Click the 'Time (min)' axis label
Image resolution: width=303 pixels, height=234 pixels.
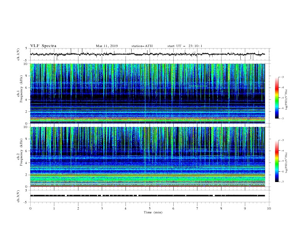pyautogui.click(x=153, y=212)
